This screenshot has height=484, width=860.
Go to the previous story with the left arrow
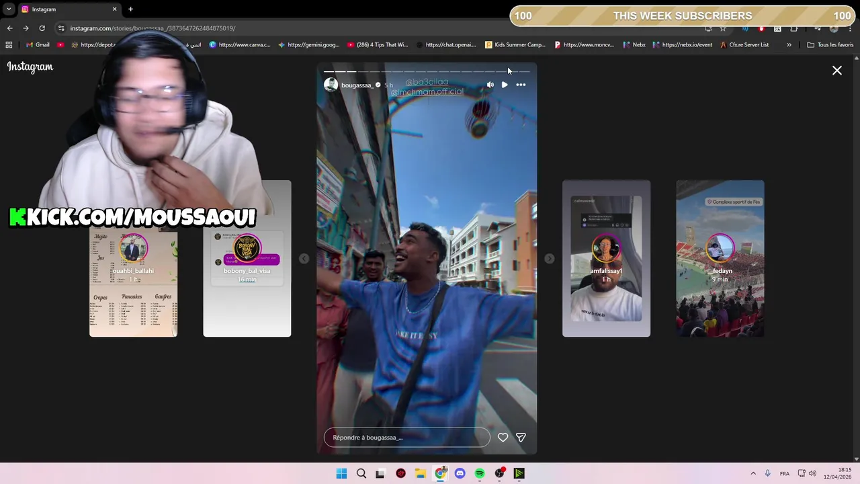click(304, 259)
